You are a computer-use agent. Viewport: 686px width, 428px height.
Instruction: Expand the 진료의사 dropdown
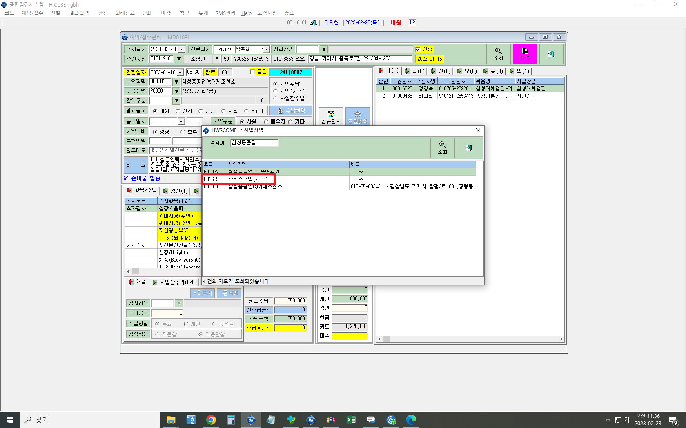point(266,49)
